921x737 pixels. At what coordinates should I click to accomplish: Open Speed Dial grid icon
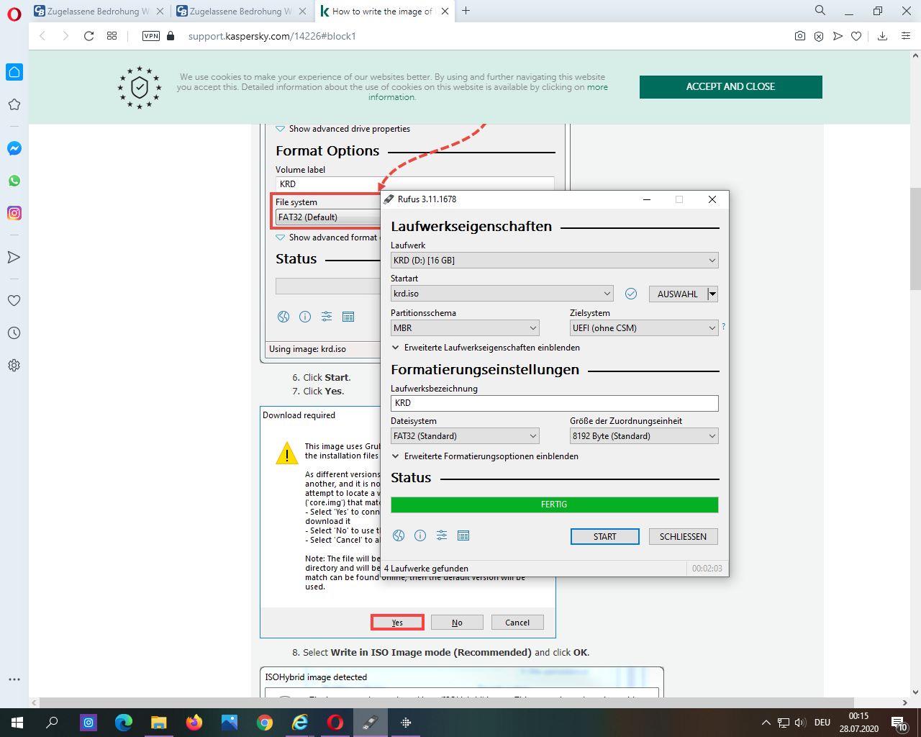tap(112, 36)
